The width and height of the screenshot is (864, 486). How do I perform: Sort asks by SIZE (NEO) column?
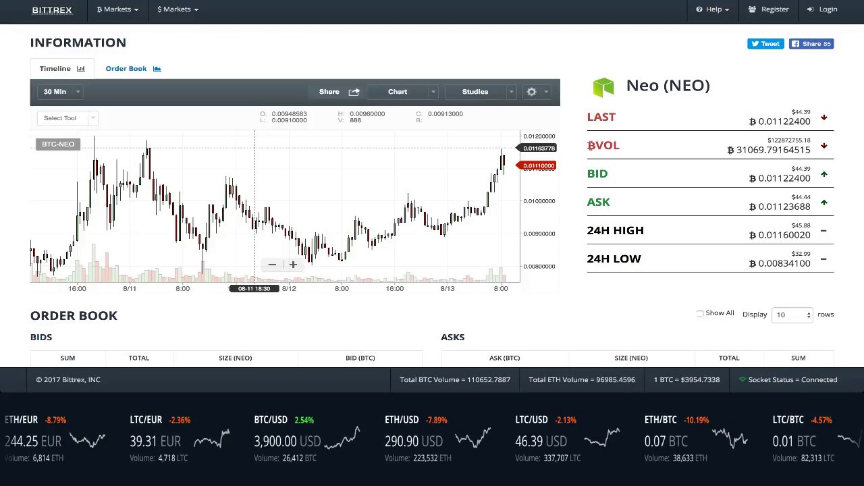(x=631, y=358)
